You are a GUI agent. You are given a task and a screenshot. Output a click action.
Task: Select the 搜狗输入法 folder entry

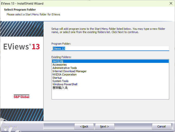coord(60,88)
